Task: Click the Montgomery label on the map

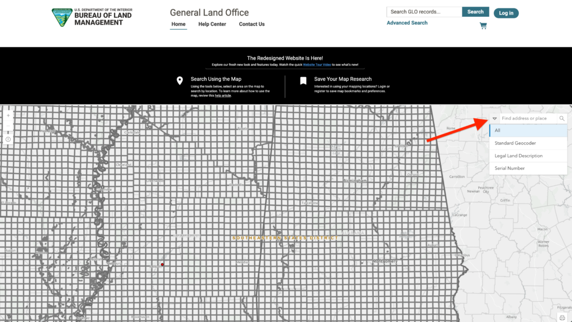Action: [385, 262]
